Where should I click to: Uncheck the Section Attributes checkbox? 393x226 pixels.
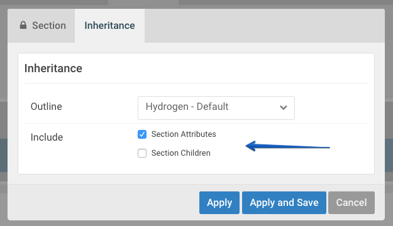point(142,134)
